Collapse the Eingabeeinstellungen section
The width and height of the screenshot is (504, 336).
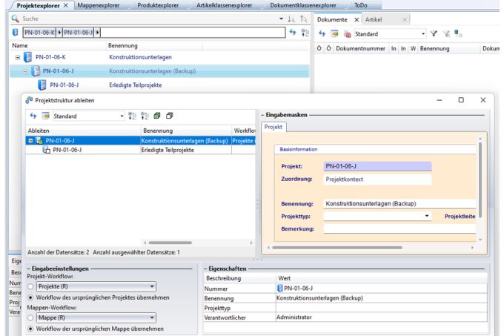click(28, 269)
